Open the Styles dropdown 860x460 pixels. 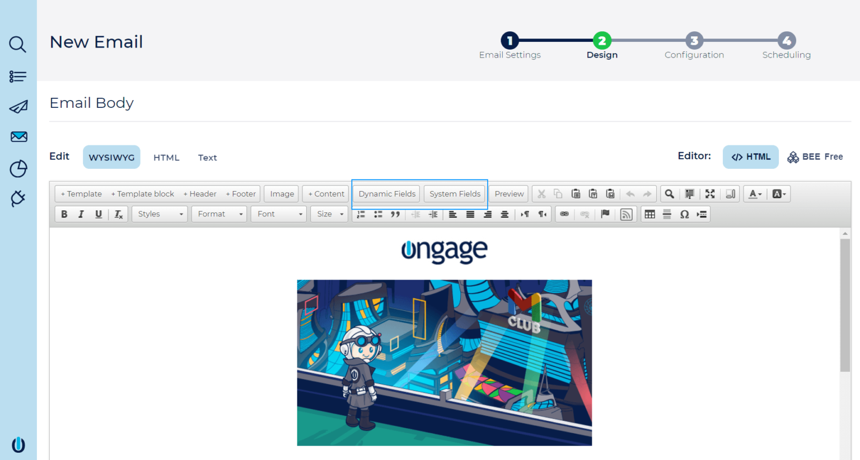coord(159,214)
